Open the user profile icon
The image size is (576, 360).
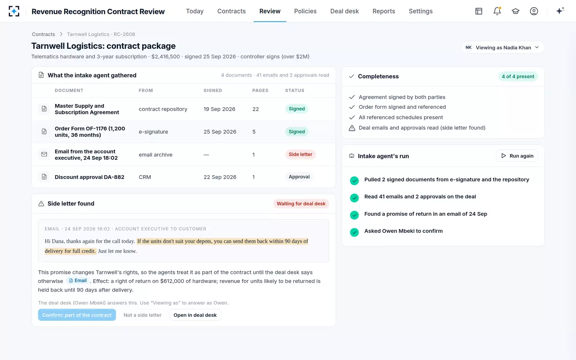(x=534, y=11)
